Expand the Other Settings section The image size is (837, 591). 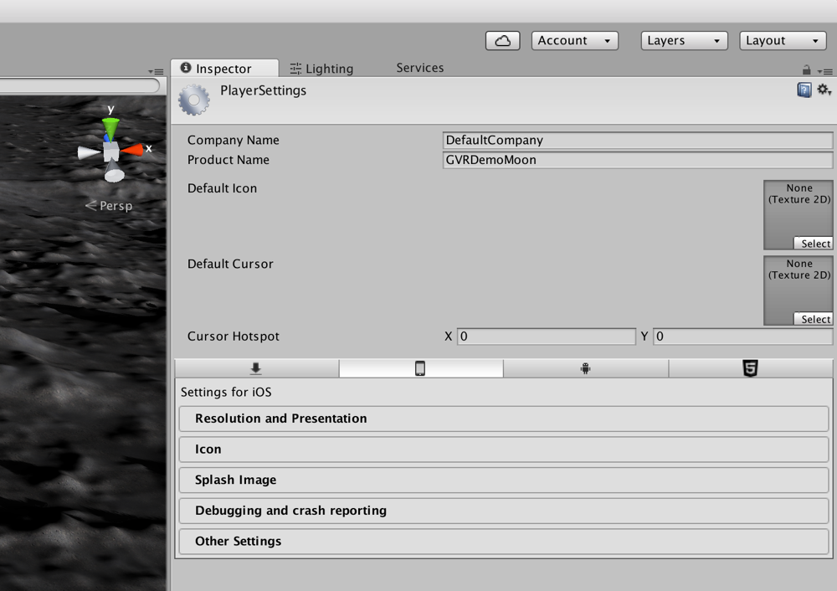[504, 542]
